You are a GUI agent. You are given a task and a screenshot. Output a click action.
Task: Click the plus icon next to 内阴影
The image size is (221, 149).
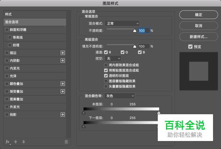tap(63, 61)
